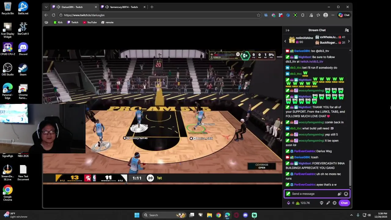This screenshot has height=220, width=391.
Task: Collapse the Stream Chat panel
Action: click(287, 30)
